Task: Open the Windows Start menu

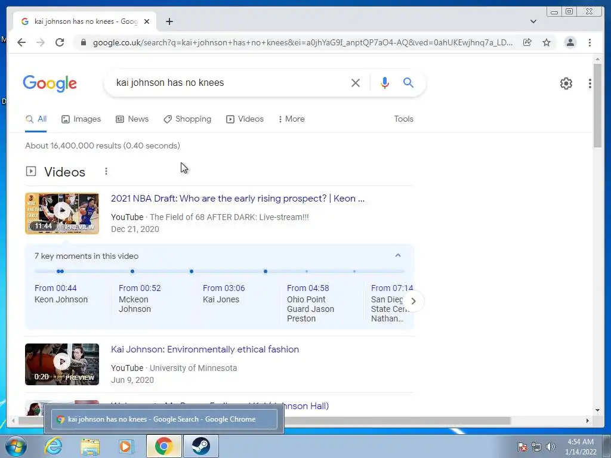Action: click(x=16, y=446)
